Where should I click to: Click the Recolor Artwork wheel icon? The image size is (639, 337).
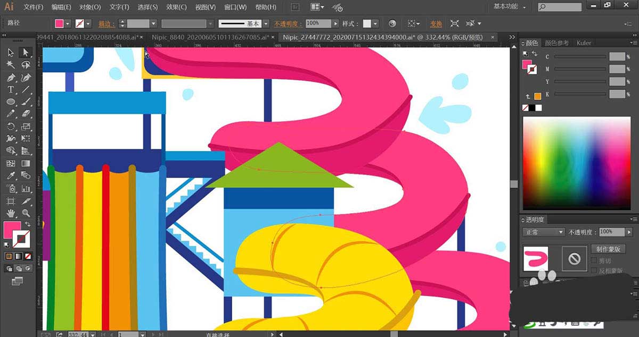tap(392, 23)
